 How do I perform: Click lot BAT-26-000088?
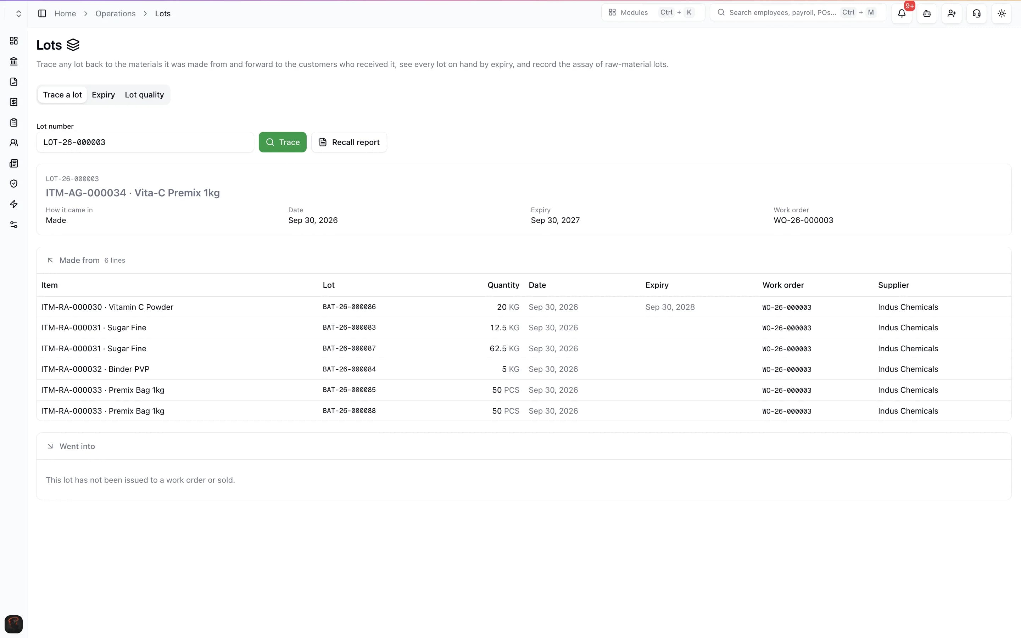coord(349,411)
